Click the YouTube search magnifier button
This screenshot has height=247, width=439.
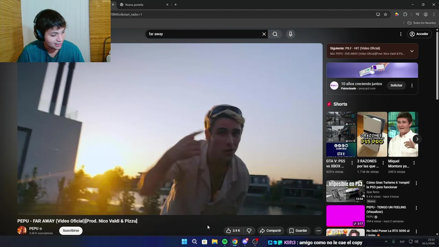tap(275, 34)
